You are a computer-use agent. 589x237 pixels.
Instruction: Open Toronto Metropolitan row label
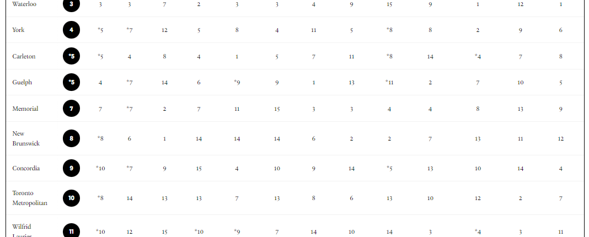pos(30,198)
